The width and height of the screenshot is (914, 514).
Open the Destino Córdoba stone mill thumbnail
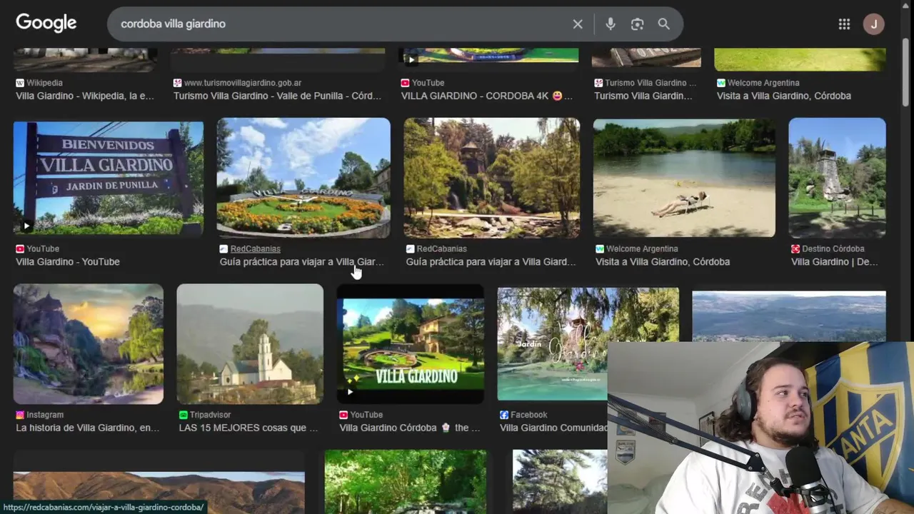837,178
